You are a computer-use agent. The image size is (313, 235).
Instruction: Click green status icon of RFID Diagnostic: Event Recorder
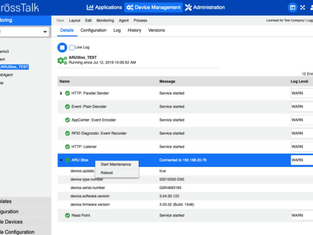point(68,133)
